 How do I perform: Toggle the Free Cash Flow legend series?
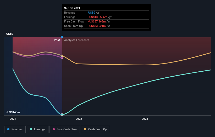[x=65, y=129]
